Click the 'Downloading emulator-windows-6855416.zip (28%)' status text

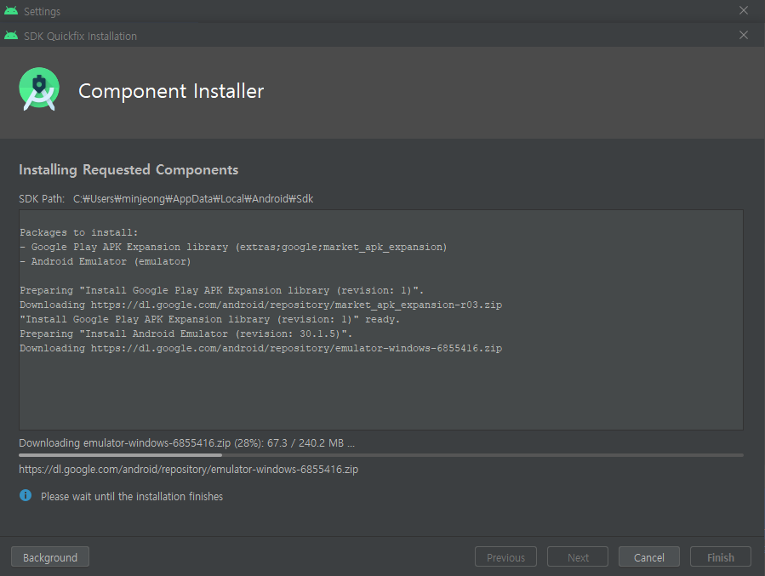click(187, 443)
